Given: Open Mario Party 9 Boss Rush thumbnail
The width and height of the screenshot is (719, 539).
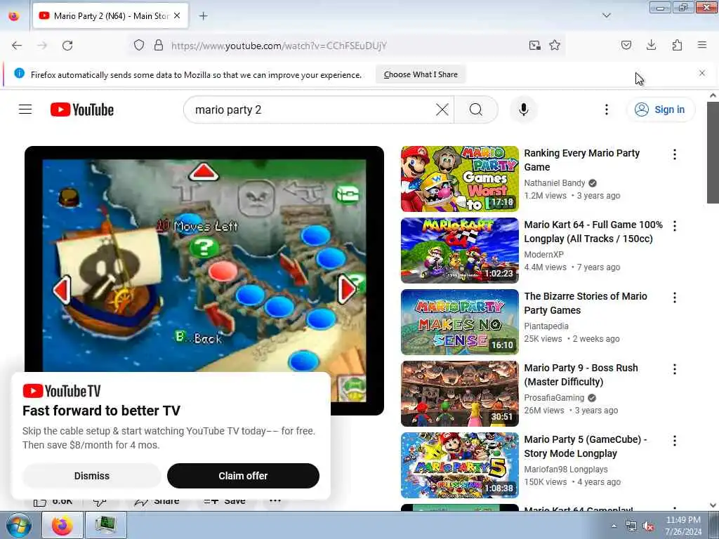Looking at the screenshot, I should 459,393.
